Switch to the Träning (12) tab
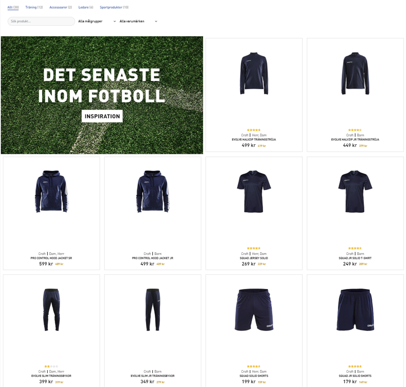406x387 pixels. point(34,7)
